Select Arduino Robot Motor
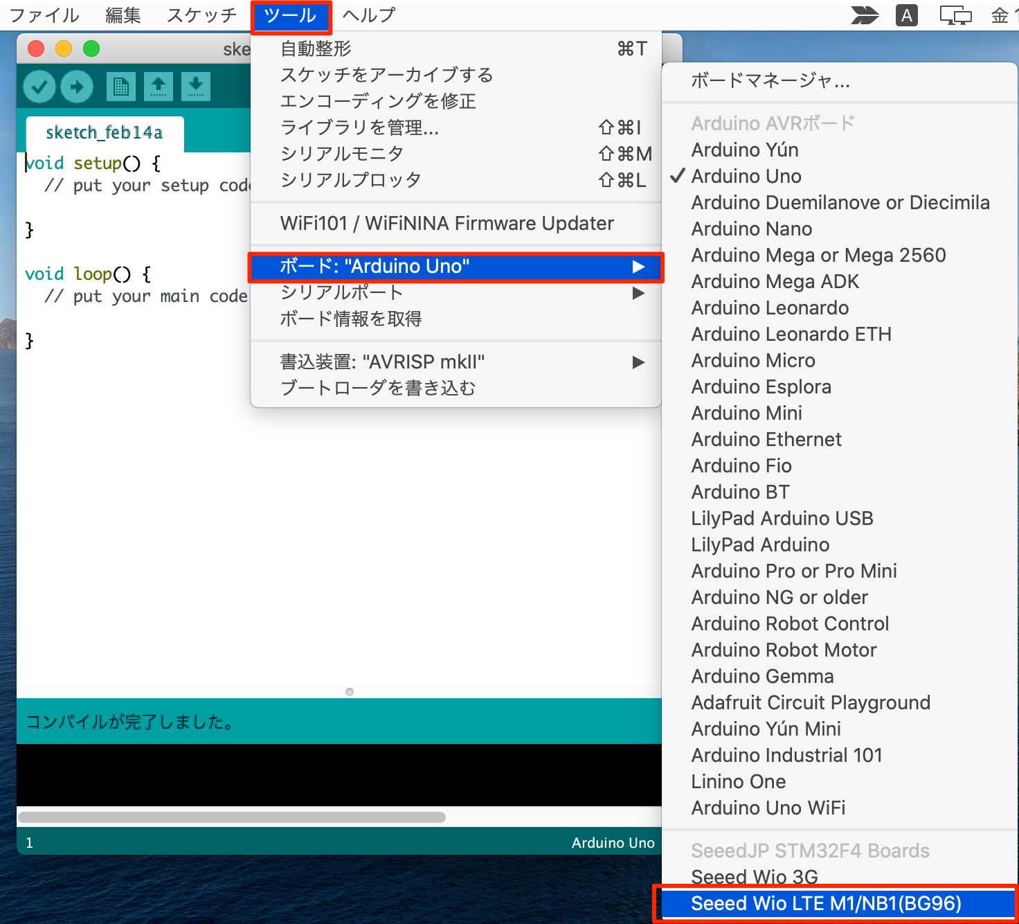1019x924 pixels. coord(839,650)
